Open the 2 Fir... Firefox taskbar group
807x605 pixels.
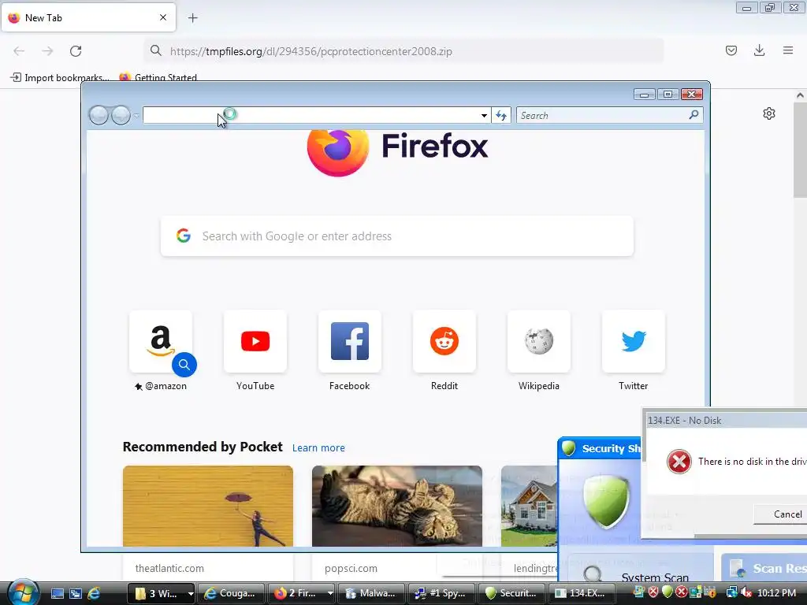click(x=296, y=593)
